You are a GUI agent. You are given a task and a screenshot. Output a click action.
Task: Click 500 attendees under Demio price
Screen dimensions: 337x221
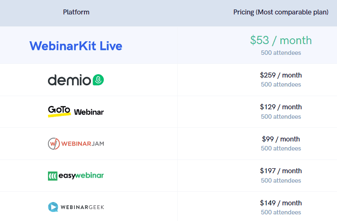point(281,85)
